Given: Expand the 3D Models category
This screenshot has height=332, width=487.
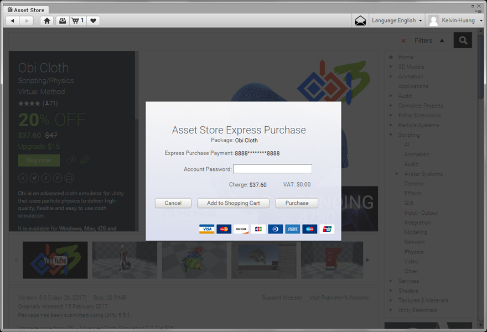Looking at the screenshot, I should point(391,66).
